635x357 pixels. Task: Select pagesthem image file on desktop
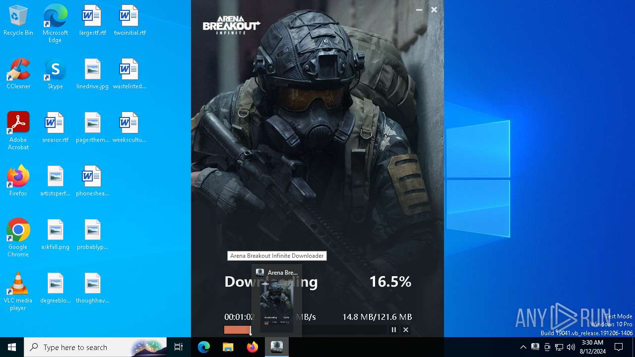click(x=92, y=128)
